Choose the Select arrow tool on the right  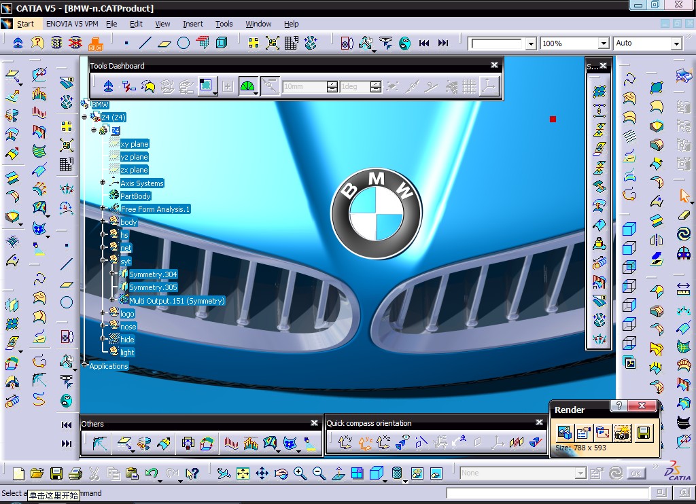click(684, 195)
